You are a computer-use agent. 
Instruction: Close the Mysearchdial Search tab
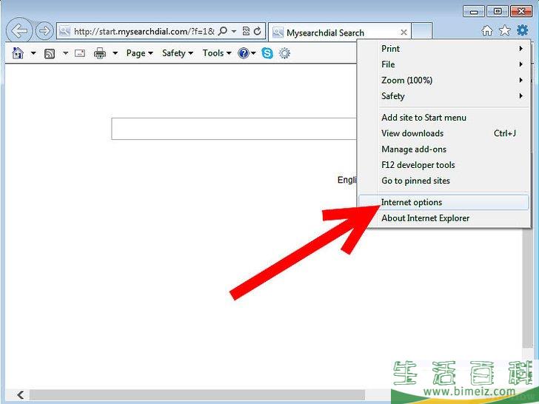pyautogui.click(x=404, y=33)
